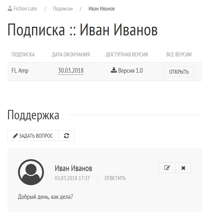Reply with the Ответить link
The width and height of the screenshot is (206, 218).
click(115, 178)
